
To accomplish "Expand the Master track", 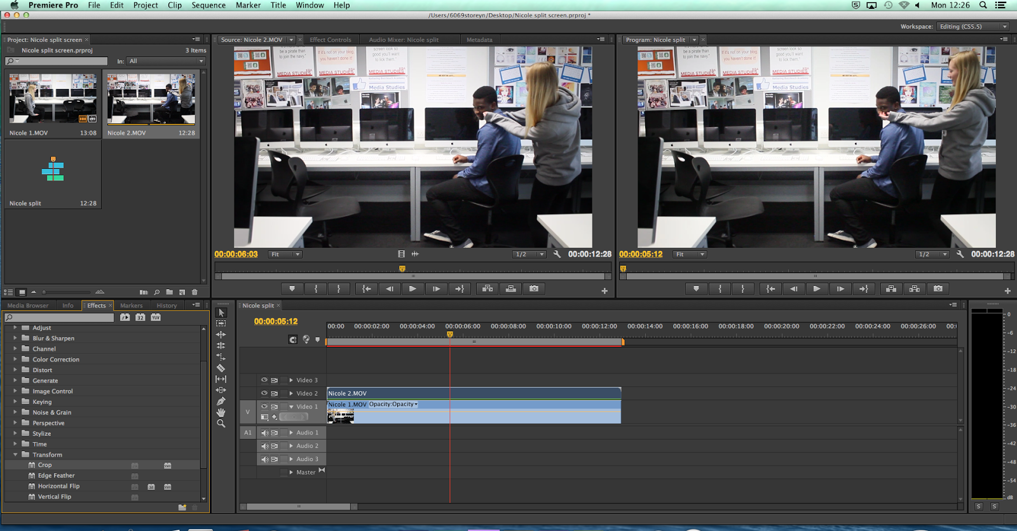I will tap(291, 472).
